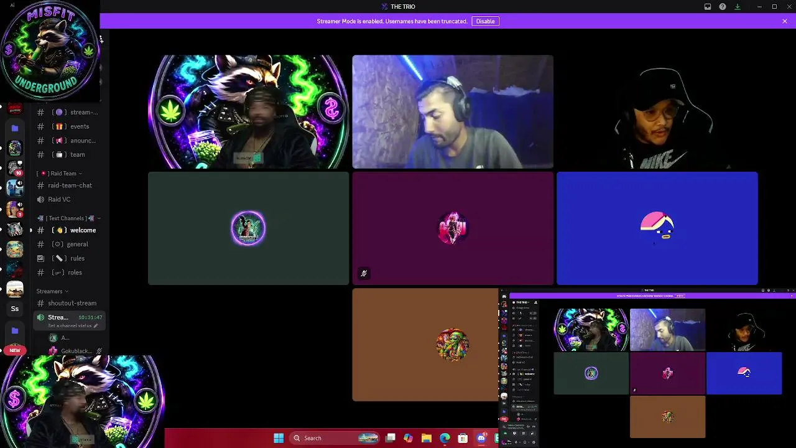The image size is (796, 448).
Task: Open the Discord inbox icon
Action: 708,7
